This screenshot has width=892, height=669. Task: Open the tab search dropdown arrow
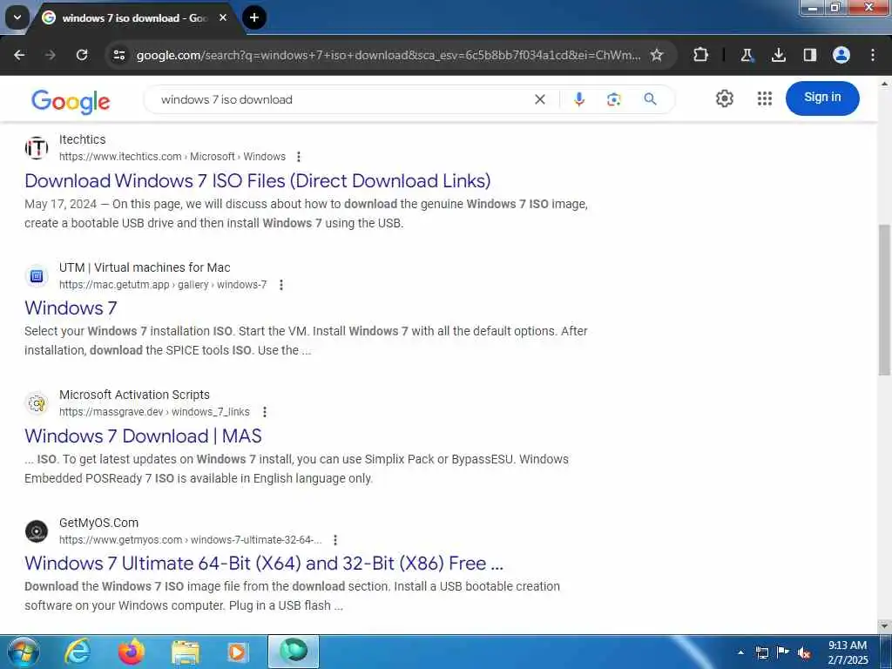(17, 17)
